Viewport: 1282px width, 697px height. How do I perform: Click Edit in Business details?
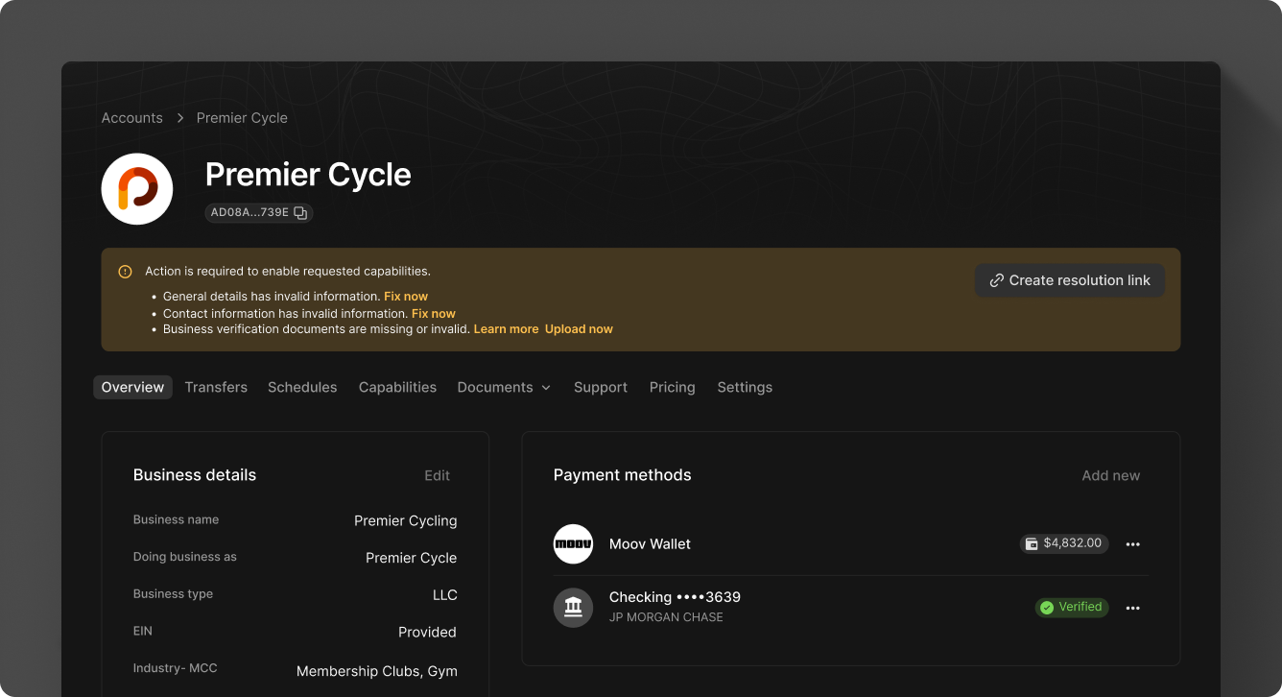(437, 475)
